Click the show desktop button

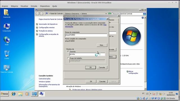177,94
